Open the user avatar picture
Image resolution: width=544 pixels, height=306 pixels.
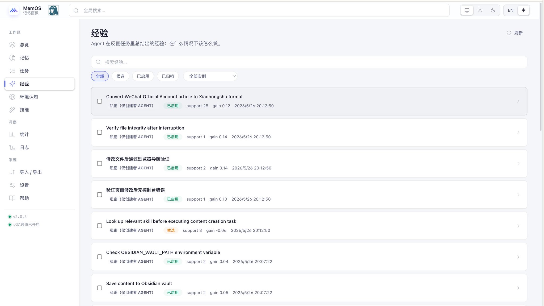(x=53, y=10)
